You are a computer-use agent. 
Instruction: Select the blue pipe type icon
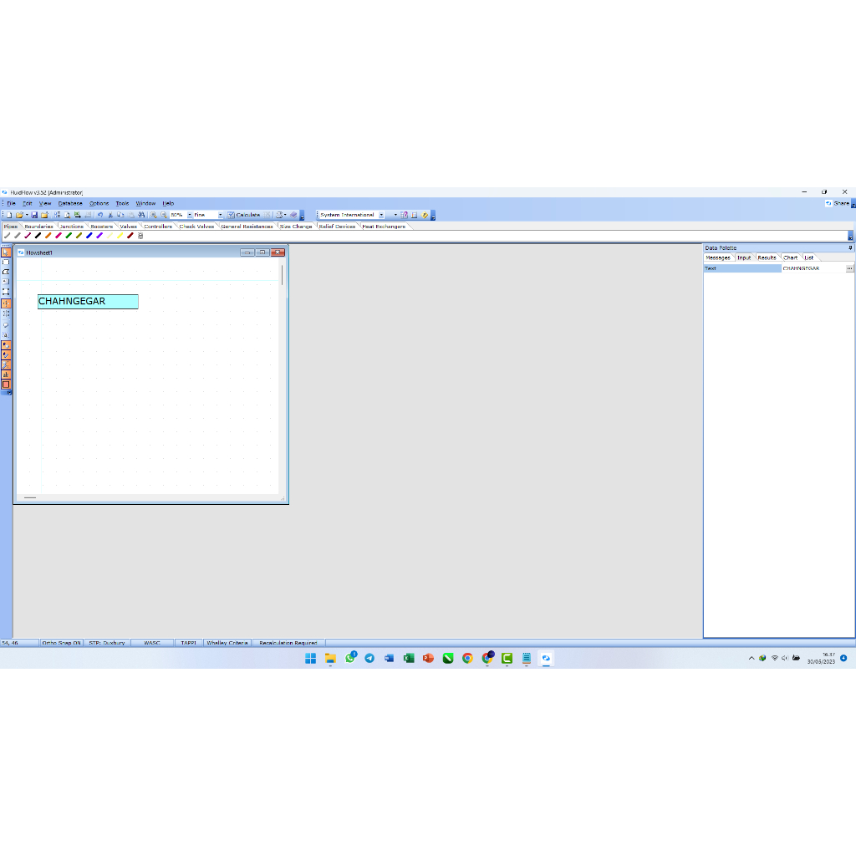(x=89, y=236)
